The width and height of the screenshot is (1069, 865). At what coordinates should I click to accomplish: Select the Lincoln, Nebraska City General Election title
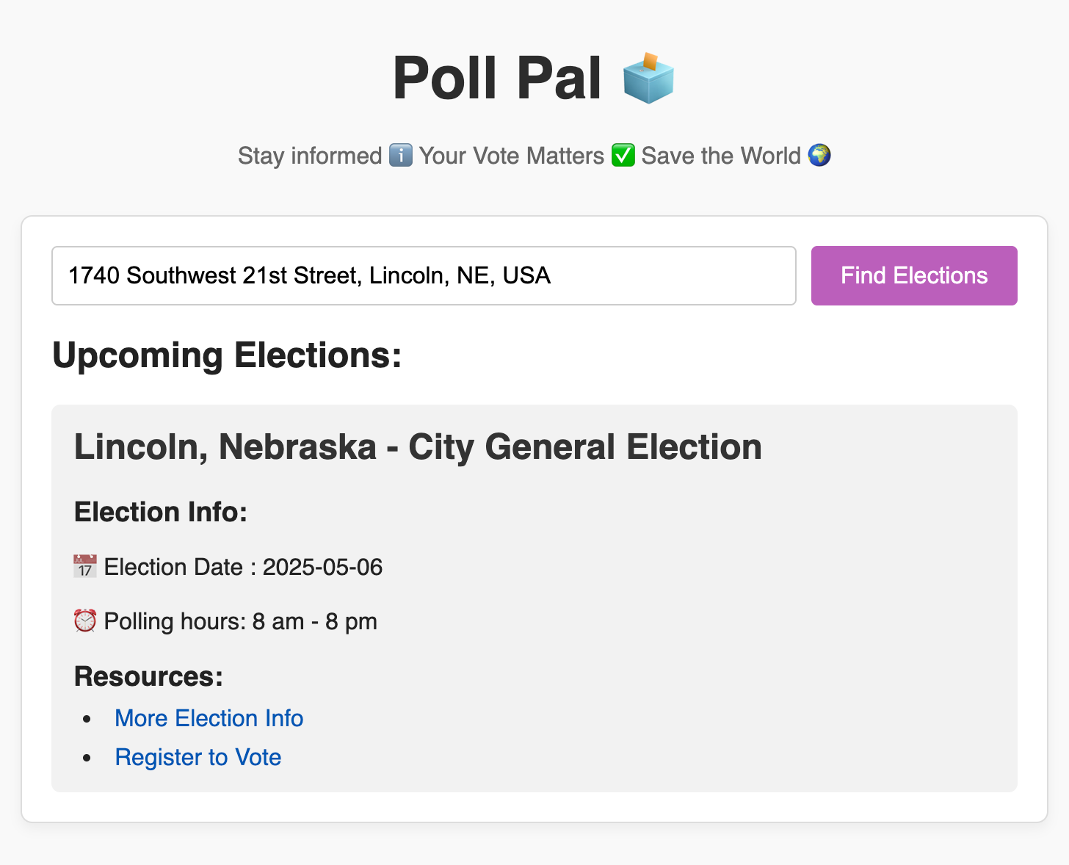point(418,447)
